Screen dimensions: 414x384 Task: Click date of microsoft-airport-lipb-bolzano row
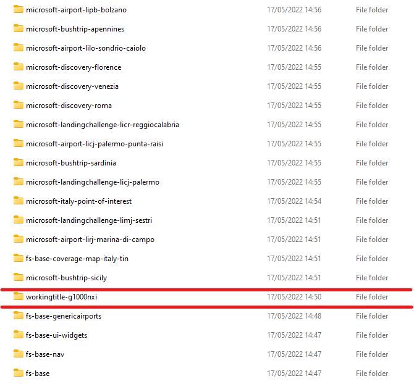pyautogui.click(x=294, y=10)
